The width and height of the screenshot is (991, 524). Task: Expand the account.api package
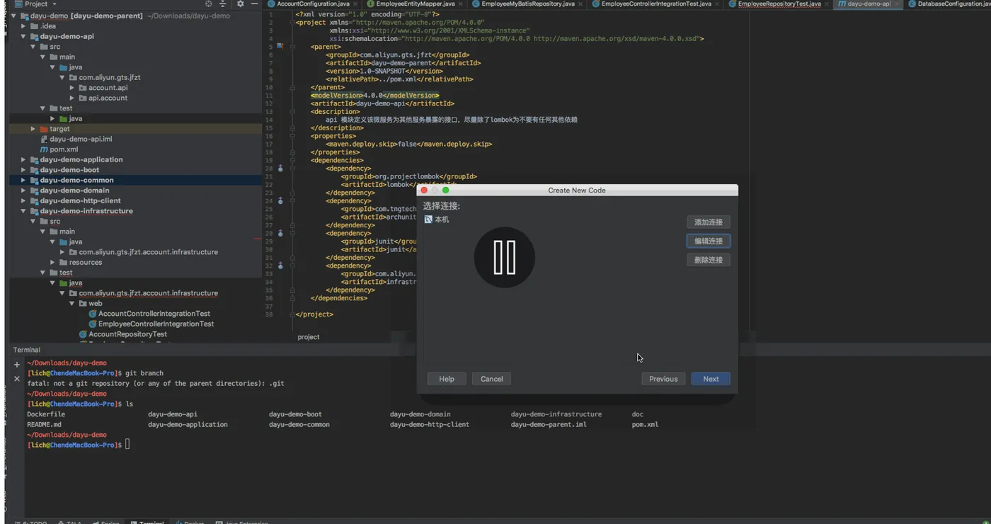(x=72, y=88)
